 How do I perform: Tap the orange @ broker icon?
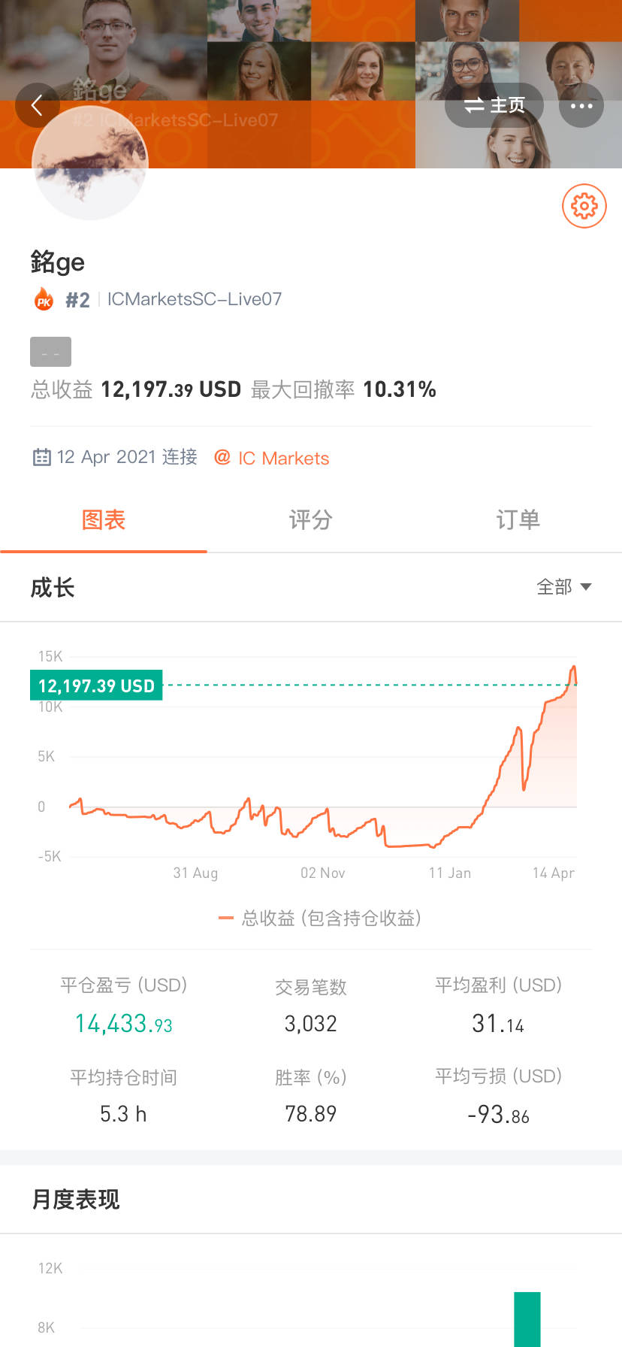[x=222, y=457]
